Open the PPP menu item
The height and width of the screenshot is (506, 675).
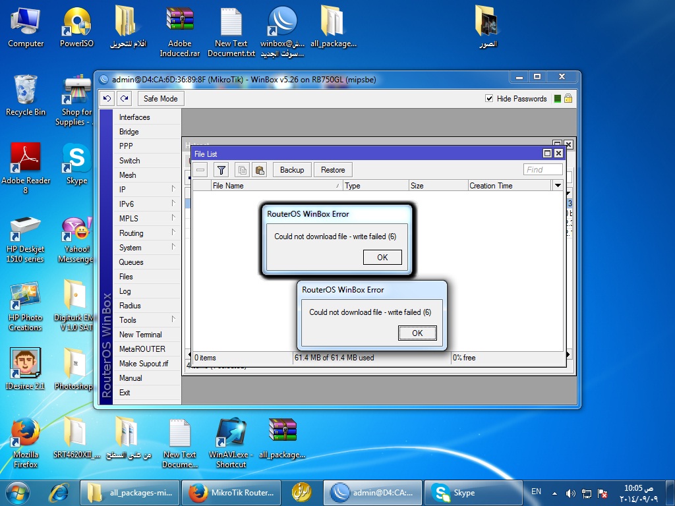(147, 146)
